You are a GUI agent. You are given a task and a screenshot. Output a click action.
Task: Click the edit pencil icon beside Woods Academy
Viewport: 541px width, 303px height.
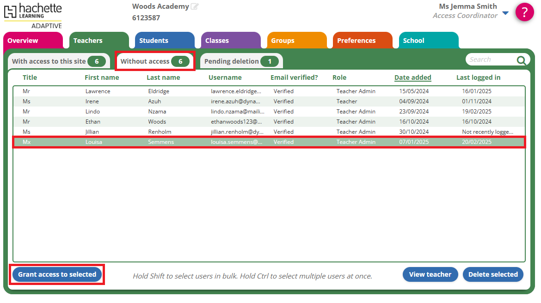coord(195,6)
